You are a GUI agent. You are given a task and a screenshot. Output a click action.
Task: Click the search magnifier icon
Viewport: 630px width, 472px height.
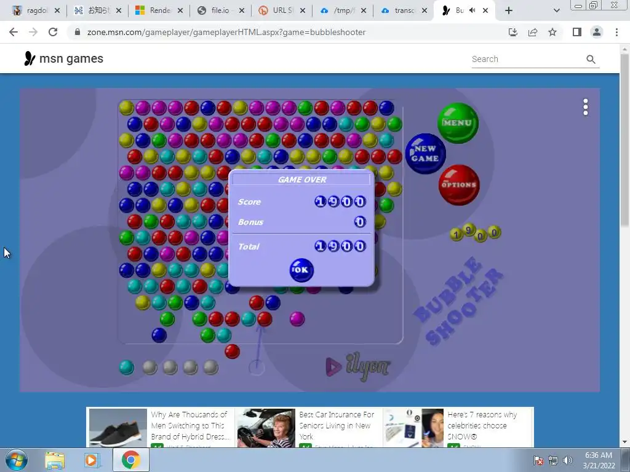tap(591, 60)
